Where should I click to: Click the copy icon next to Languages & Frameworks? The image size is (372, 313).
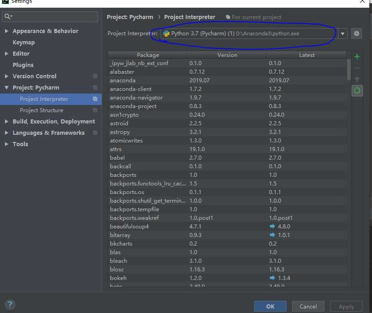[x=95, y=133]
